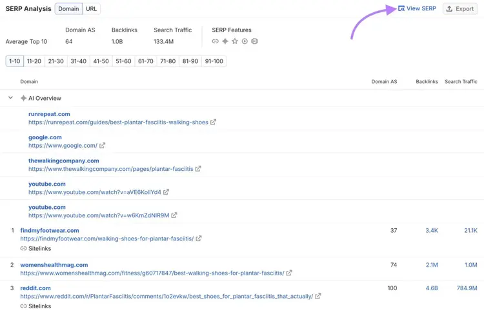The height and width of the screenshot is (314, 484).
Task: Select the 31-40 results range tab
Action: pos(78,61)
